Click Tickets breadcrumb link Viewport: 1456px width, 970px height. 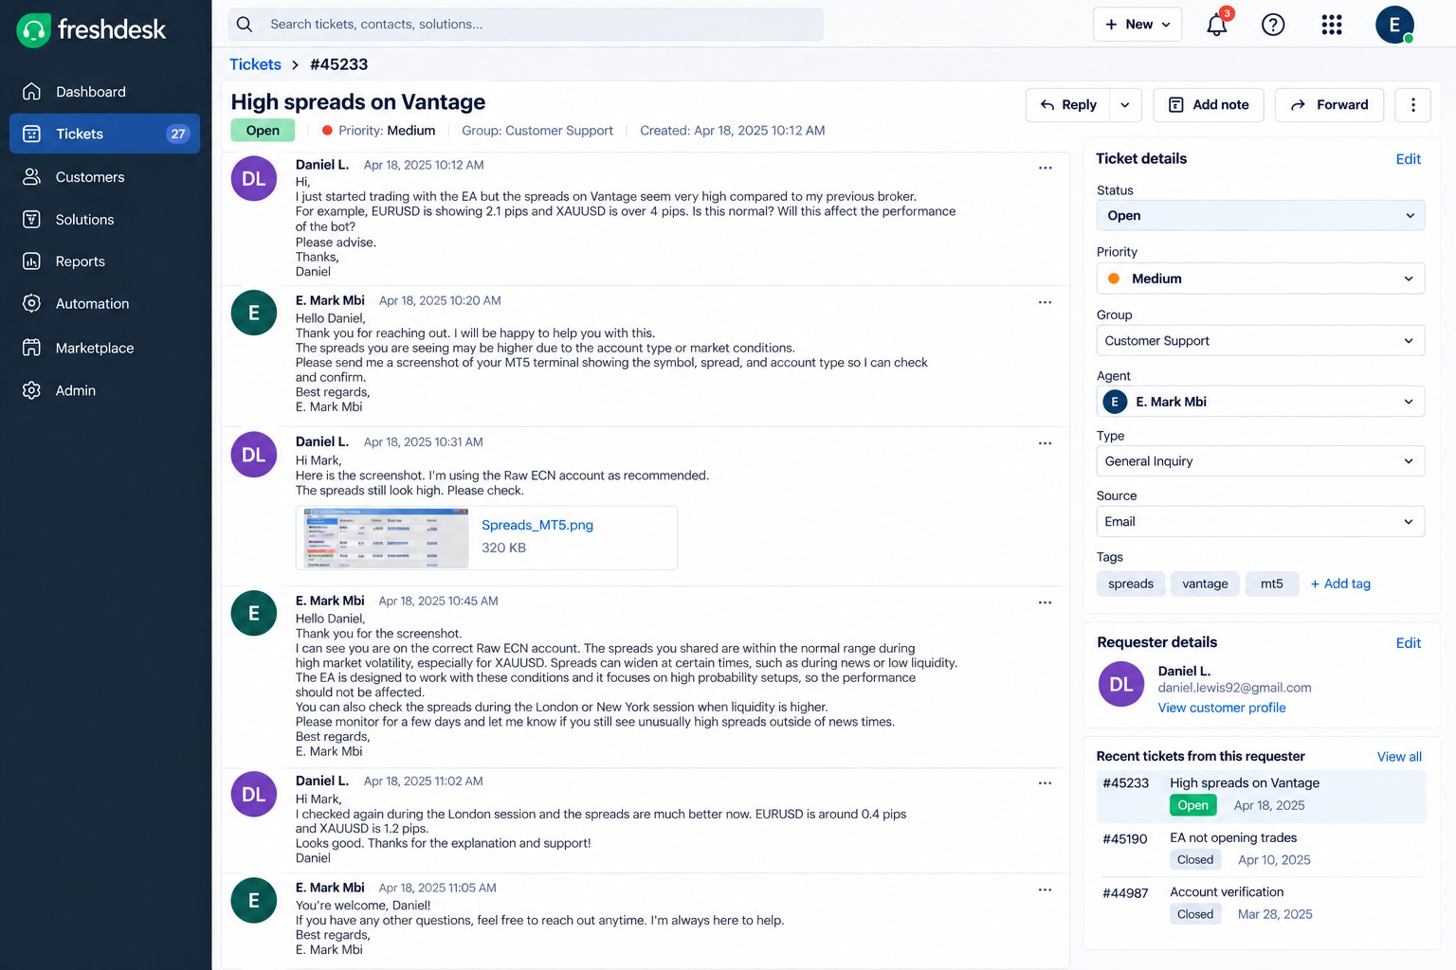click(255, 64)
